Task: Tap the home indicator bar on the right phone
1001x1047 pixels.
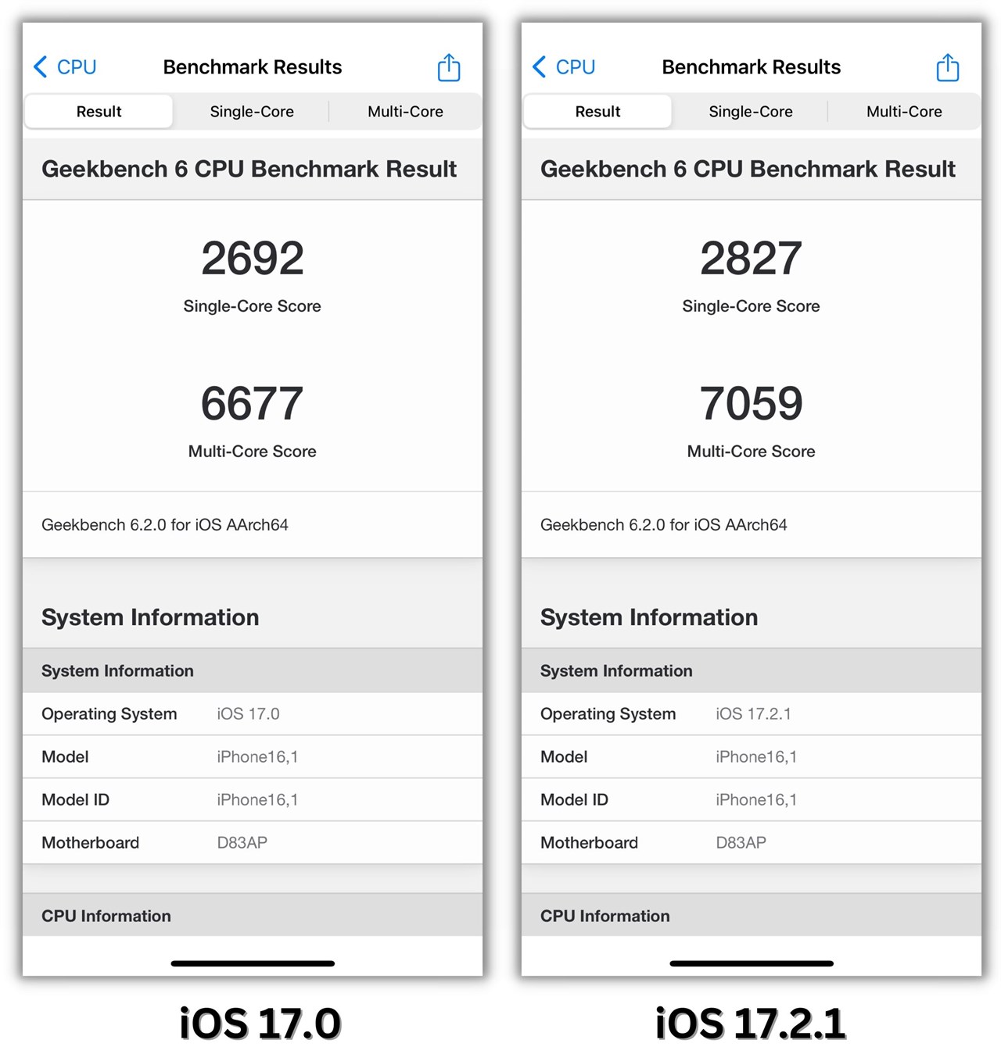Action: point(751,963)
